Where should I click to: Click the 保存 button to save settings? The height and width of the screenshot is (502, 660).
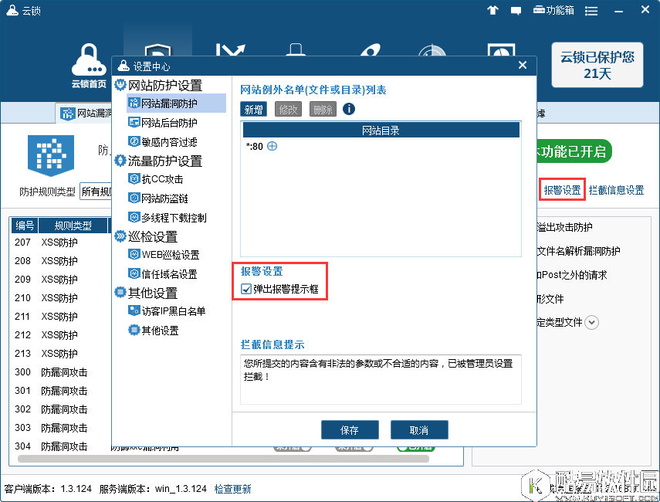point(350,429)
